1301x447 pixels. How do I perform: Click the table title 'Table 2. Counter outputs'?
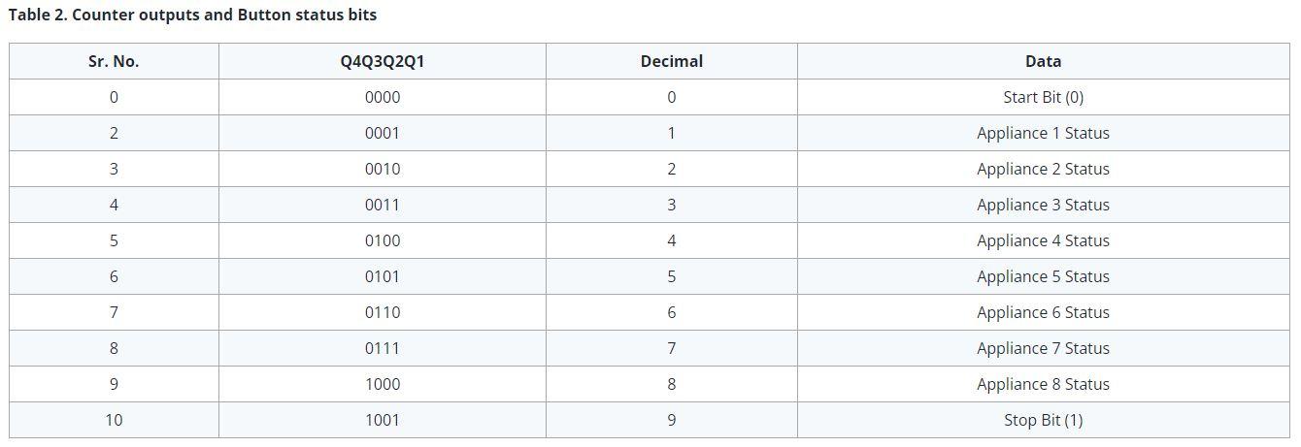192,15
